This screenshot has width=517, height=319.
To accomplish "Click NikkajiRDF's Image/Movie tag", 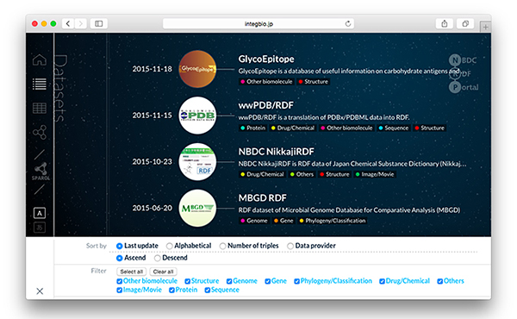I will point(375,174).
